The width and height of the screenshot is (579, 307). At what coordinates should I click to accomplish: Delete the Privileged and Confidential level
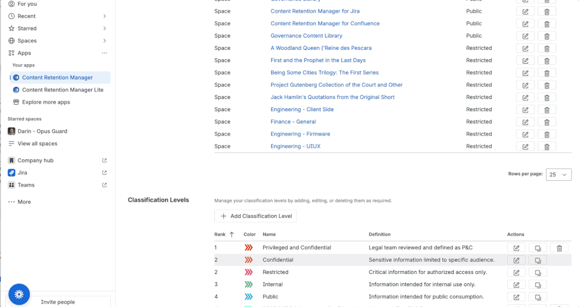pyautogui.click(x=559, y=248)
